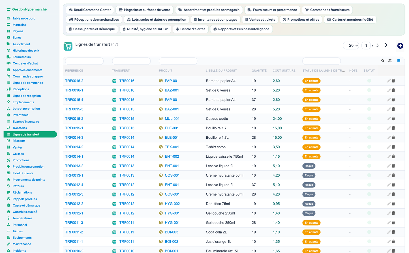The width and height of the screenshot is (409, 253).
Task: Open Rappels produits in the sidebar
Action: point(25,199)
